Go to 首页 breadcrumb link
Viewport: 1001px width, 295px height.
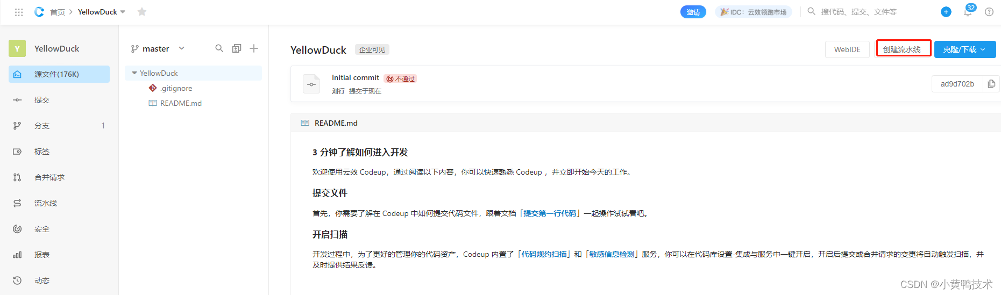click(x=58, y=12)
